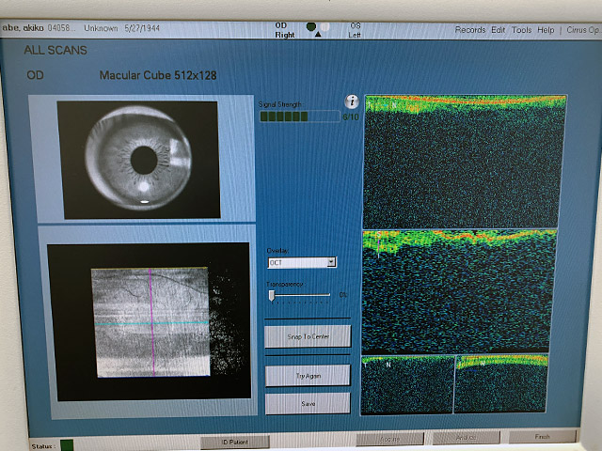Viewport: 602px width, 451px height.
Task: Open the Records menu
Action: [x=470, y=30]
